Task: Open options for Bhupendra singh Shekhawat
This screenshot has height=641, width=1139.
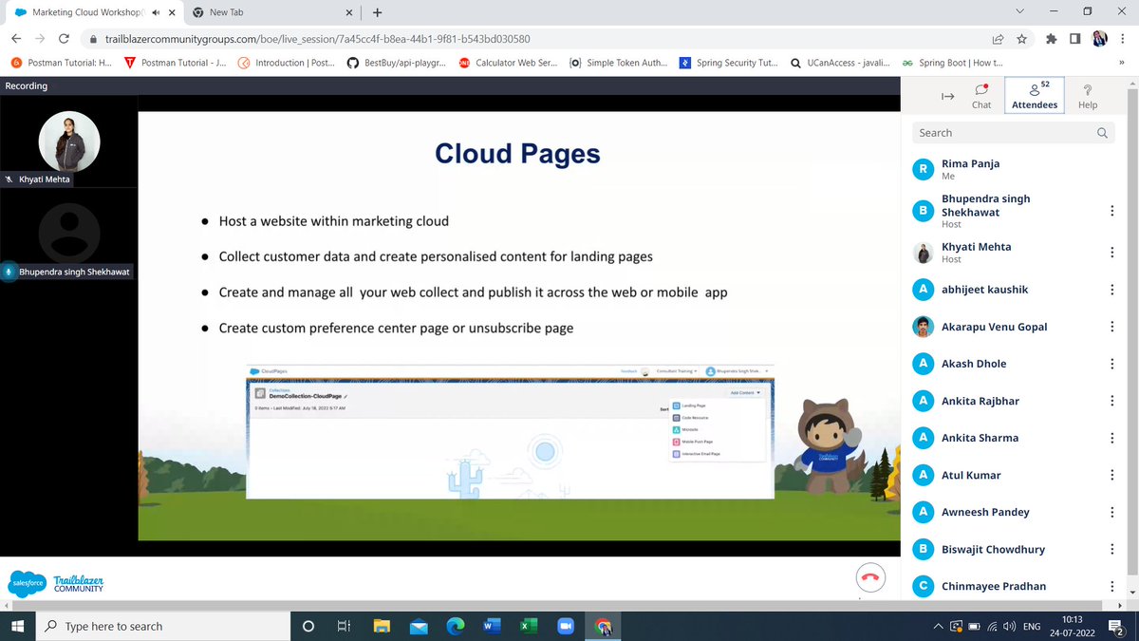Action: coord(1111,211)
